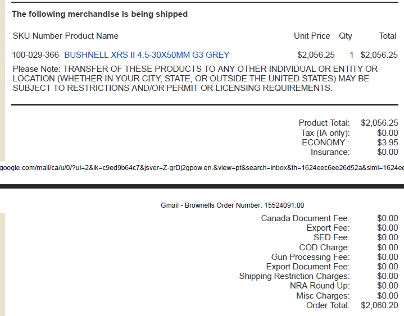The height and width of the screenshot is (316, 404).
Task: Click the Total column header
Action: pos(388,36)
